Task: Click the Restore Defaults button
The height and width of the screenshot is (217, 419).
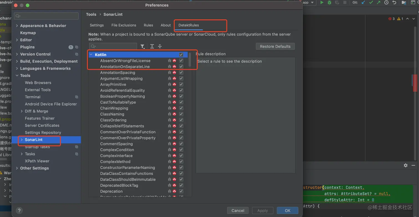Action: point(275,46)
